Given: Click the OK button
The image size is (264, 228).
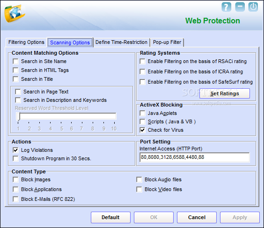Looking at the screenshot, I should click(154, 217).
